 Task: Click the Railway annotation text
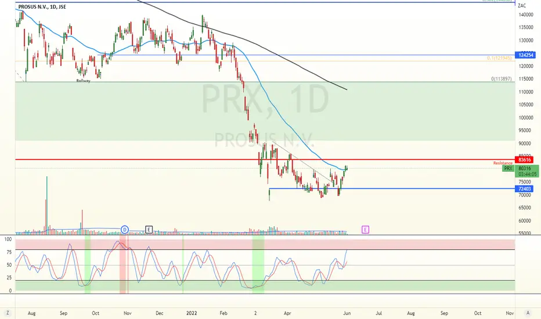83,81
